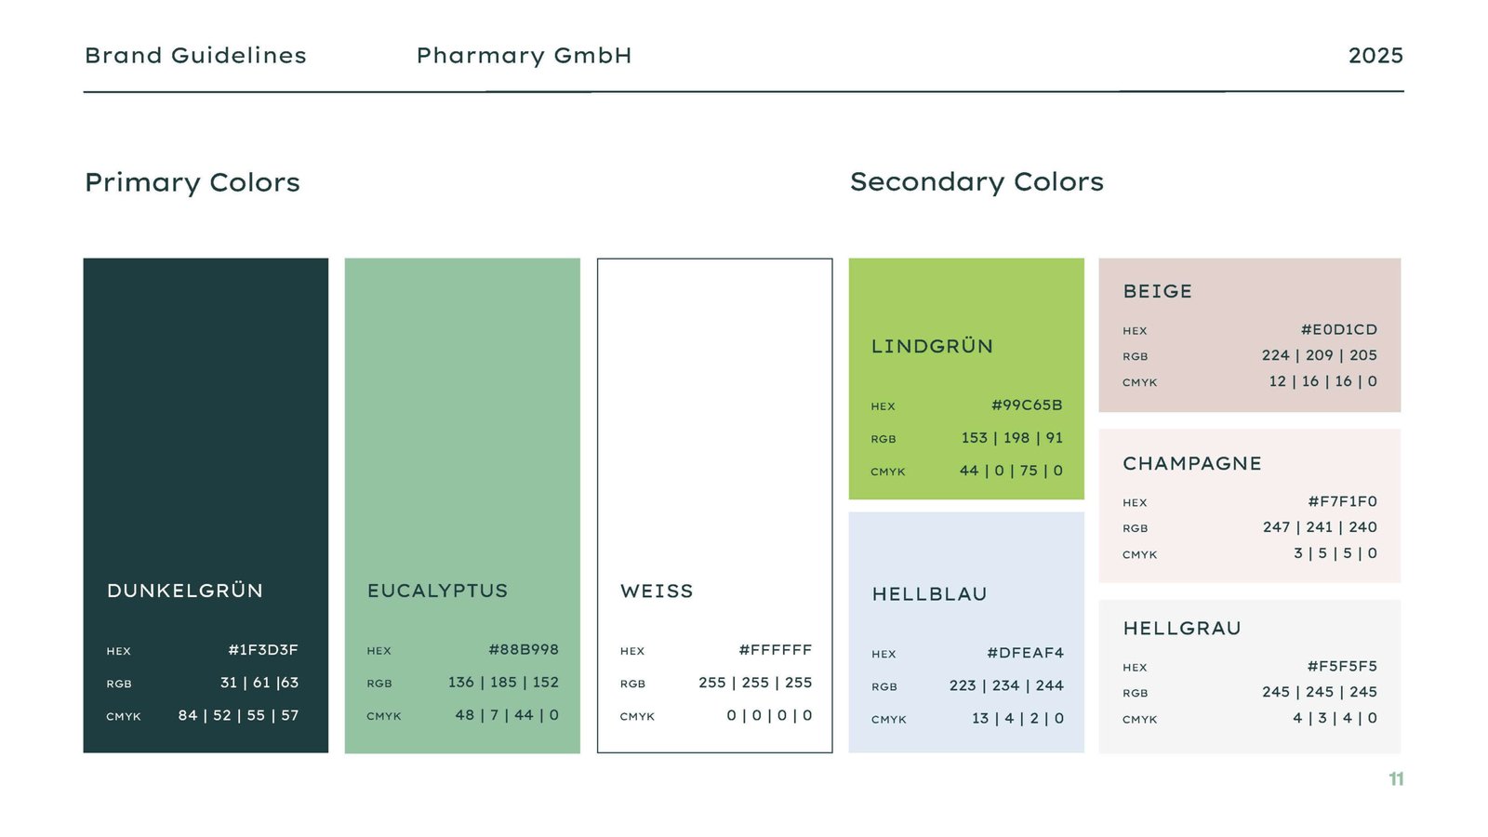Click Weiss RGB value 255 | 255 | 255
Viewport: 1488px width, 837px height.
pyautogui.click(x=755, y=683)
